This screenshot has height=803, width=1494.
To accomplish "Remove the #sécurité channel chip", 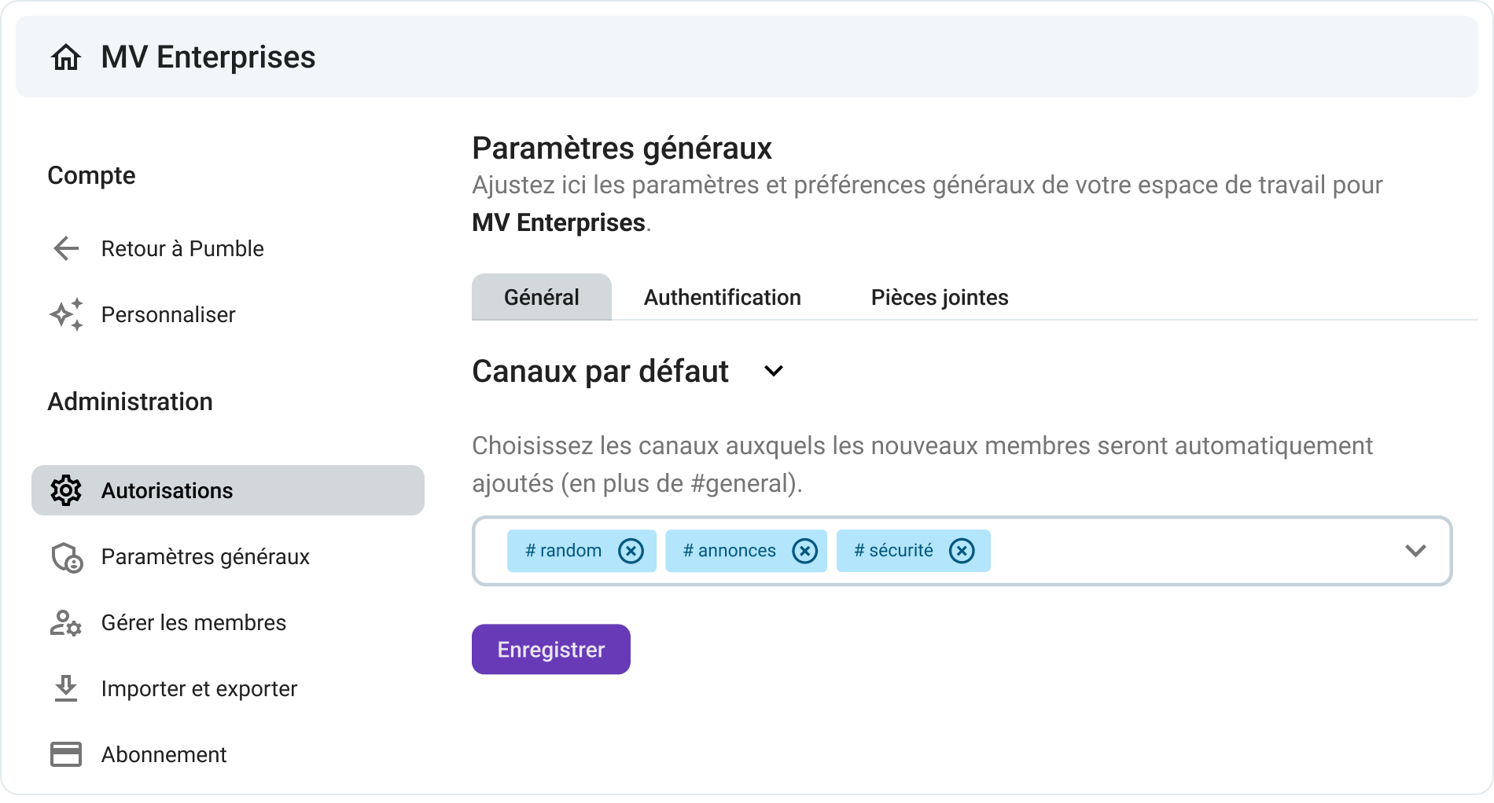I will click(x=962, y=551).
